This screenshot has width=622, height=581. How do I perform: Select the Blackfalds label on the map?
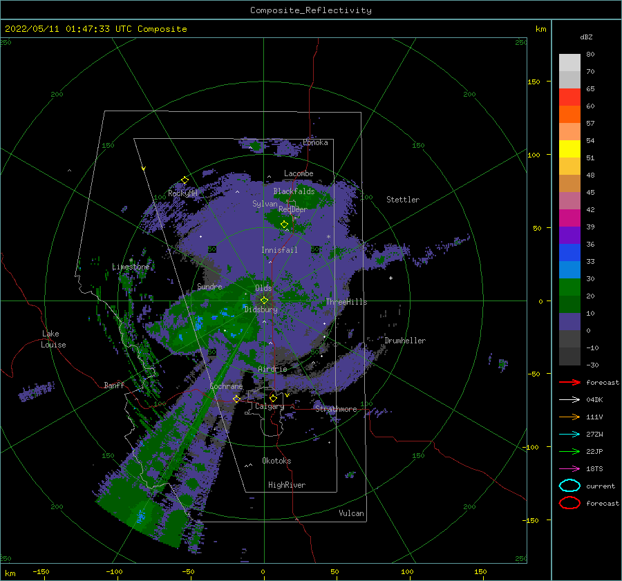[294, 191]
